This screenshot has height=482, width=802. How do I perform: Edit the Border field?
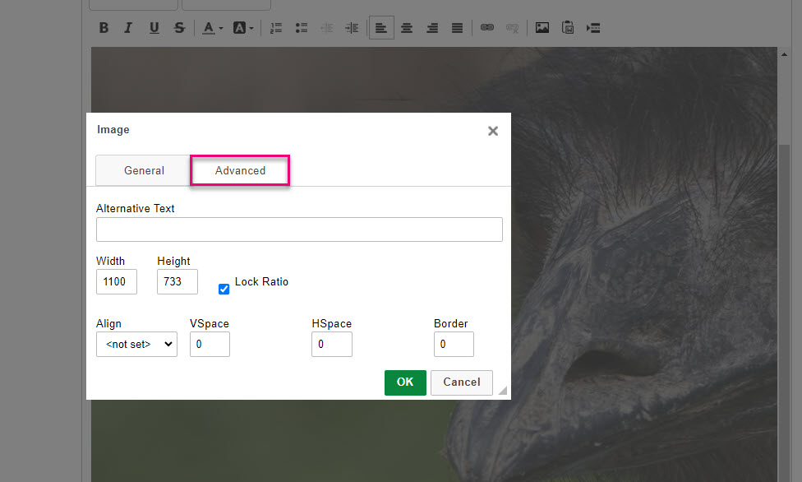click(454, 344)
